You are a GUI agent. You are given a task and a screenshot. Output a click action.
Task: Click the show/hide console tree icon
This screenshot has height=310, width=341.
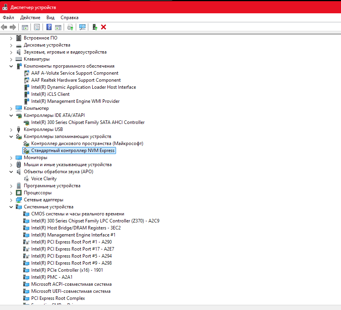(x=25, y=27)
